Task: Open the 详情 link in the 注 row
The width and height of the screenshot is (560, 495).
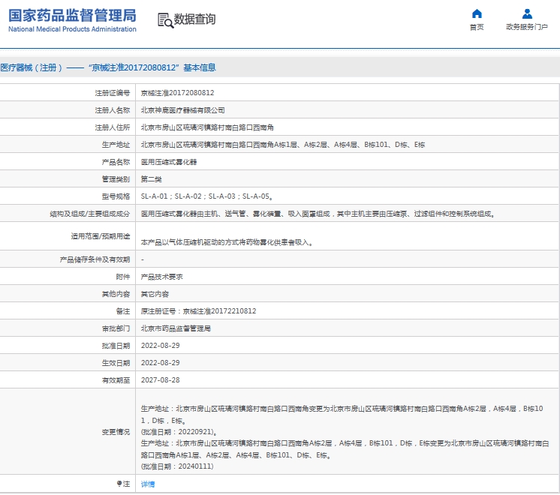Action: tap(148, 484)
